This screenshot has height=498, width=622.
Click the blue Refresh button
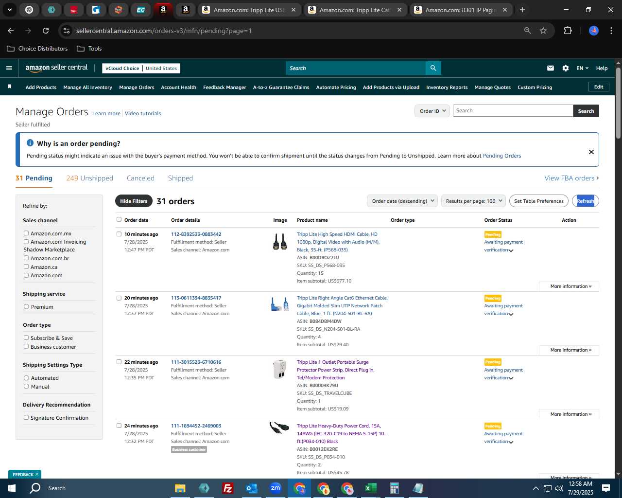coord(586,201)
